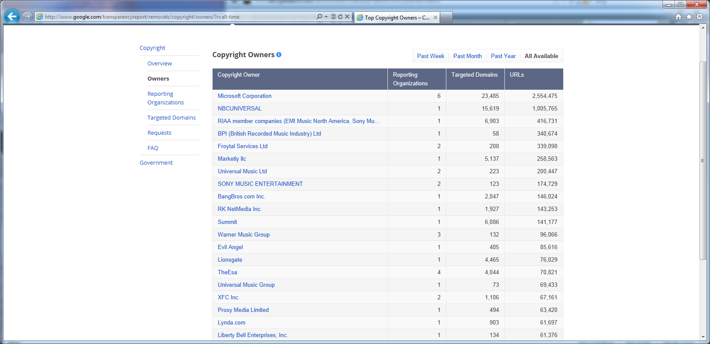This screenshot has height=344, width=710.
Task: Open the Government sidebar link
Action: 156,162
